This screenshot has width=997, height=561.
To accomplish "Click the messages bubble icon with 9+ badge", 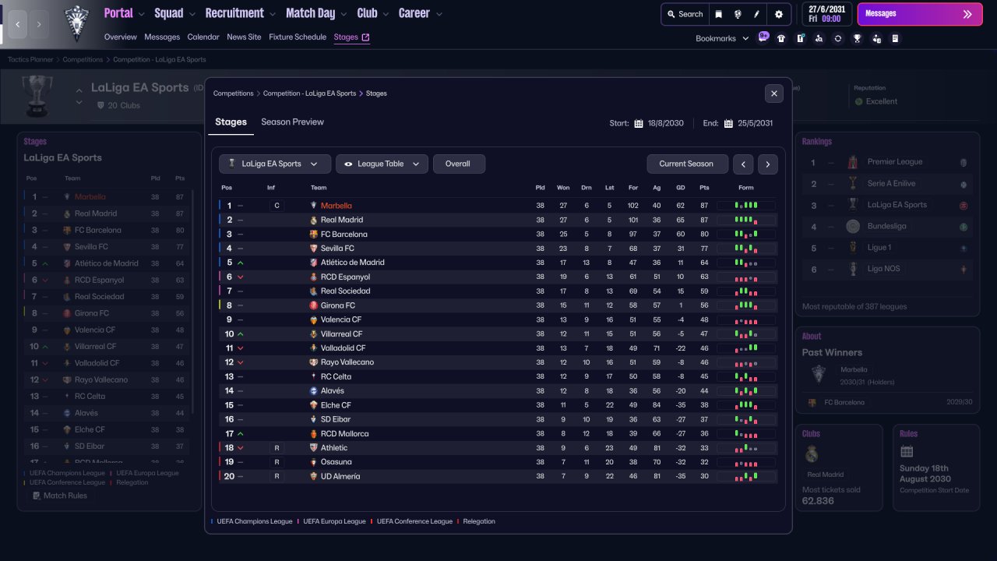I will 763,37.
